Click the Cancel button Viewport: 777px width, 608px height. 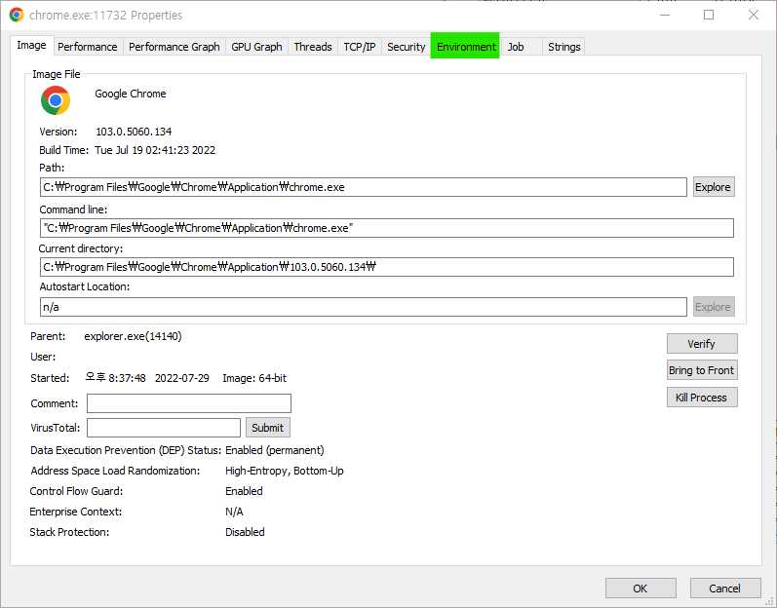point(725,589)
